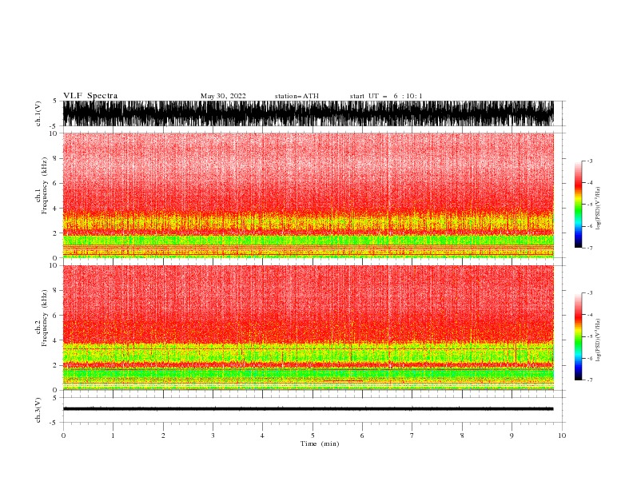Click the ch.1 spectrogram panel

[x=309, y=195]
